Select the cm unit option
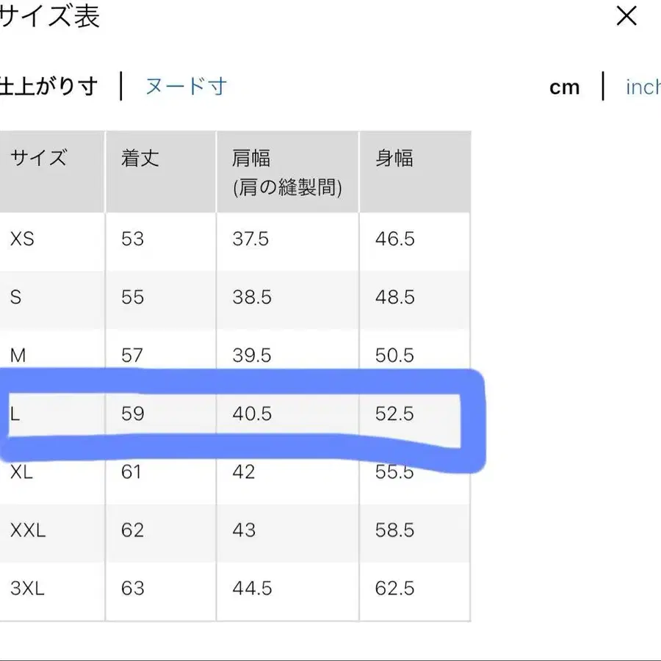Screen dimensions: 661x661 [x=564, y=87]
